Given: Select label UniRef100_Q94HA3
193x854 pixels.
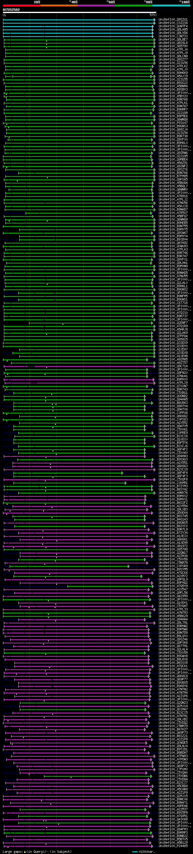Looking at the screenshot, I should click(173, 456).
